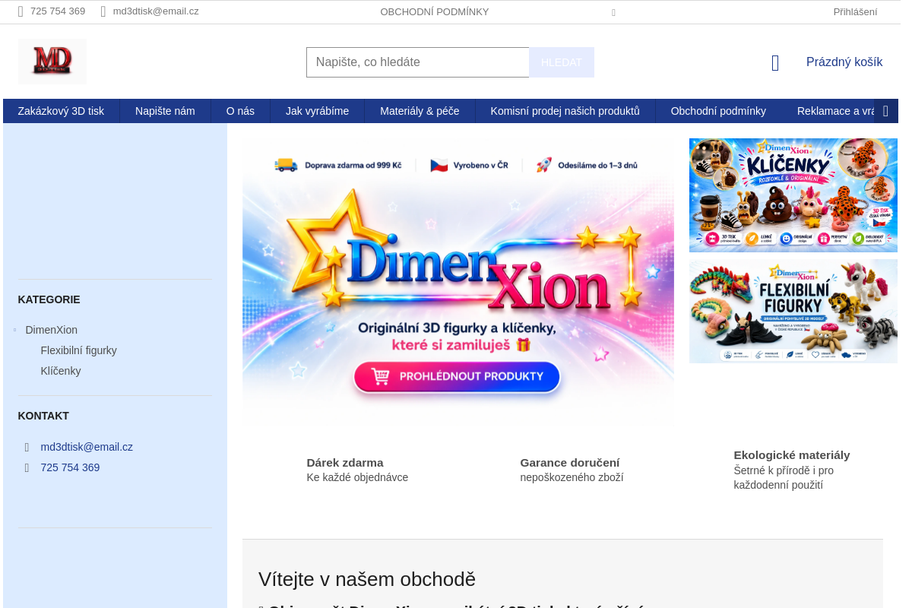
Task: Click the small icon next to Obchodní podmínky in top bar
Action: (613, 12)
